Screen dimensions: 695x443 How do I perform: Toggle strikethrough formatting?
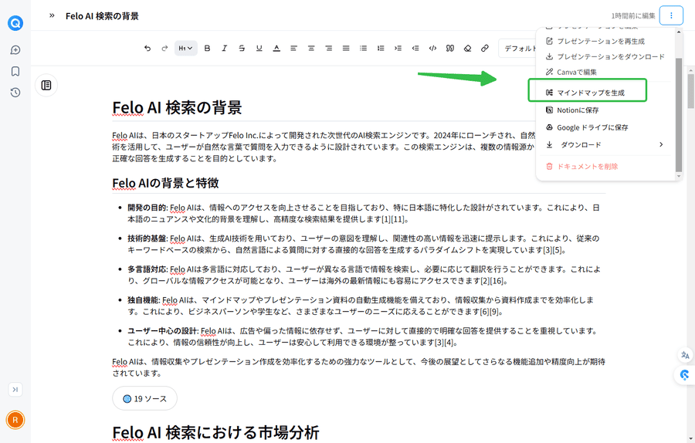coord(242,49)
